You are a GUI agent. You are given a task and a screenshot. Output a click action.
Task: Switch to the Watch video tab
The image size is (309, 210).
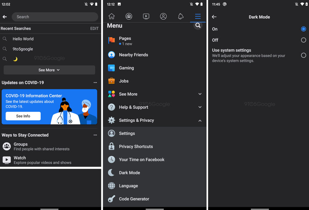click(x=146, y=16)
